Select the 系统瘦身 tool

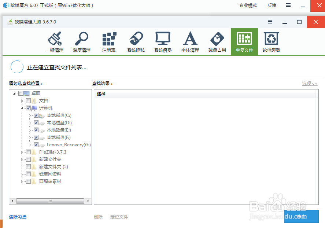point(163,41)
